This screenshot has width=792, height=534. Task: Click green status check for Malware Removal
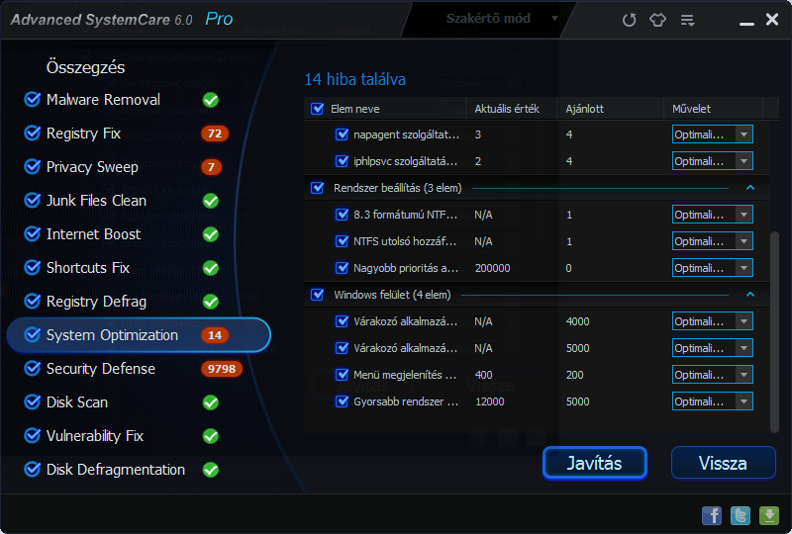pyautogui.click(x=211, y=100)
